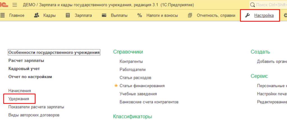This screenshot has height=120, width=287.
Task: Open the Удержания link
Action: [x=19, y=99]
